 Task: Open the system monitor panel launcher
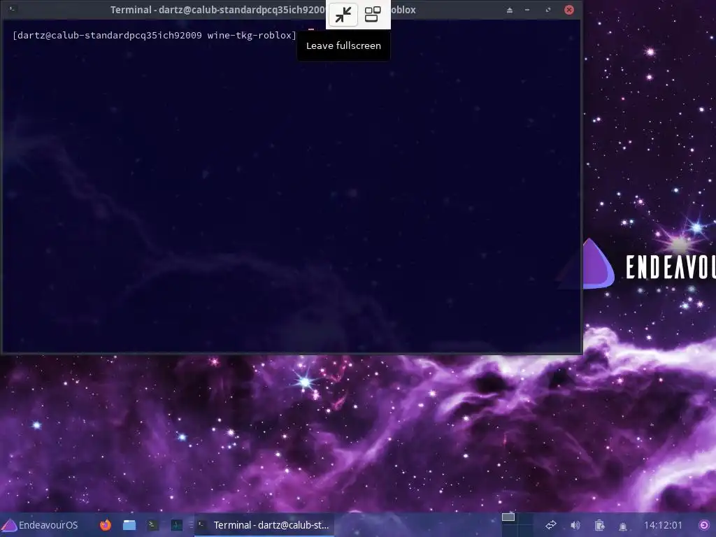[x=177, y=525]
